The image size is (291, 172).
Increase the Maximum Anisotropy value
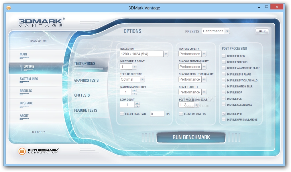(134, 91)
